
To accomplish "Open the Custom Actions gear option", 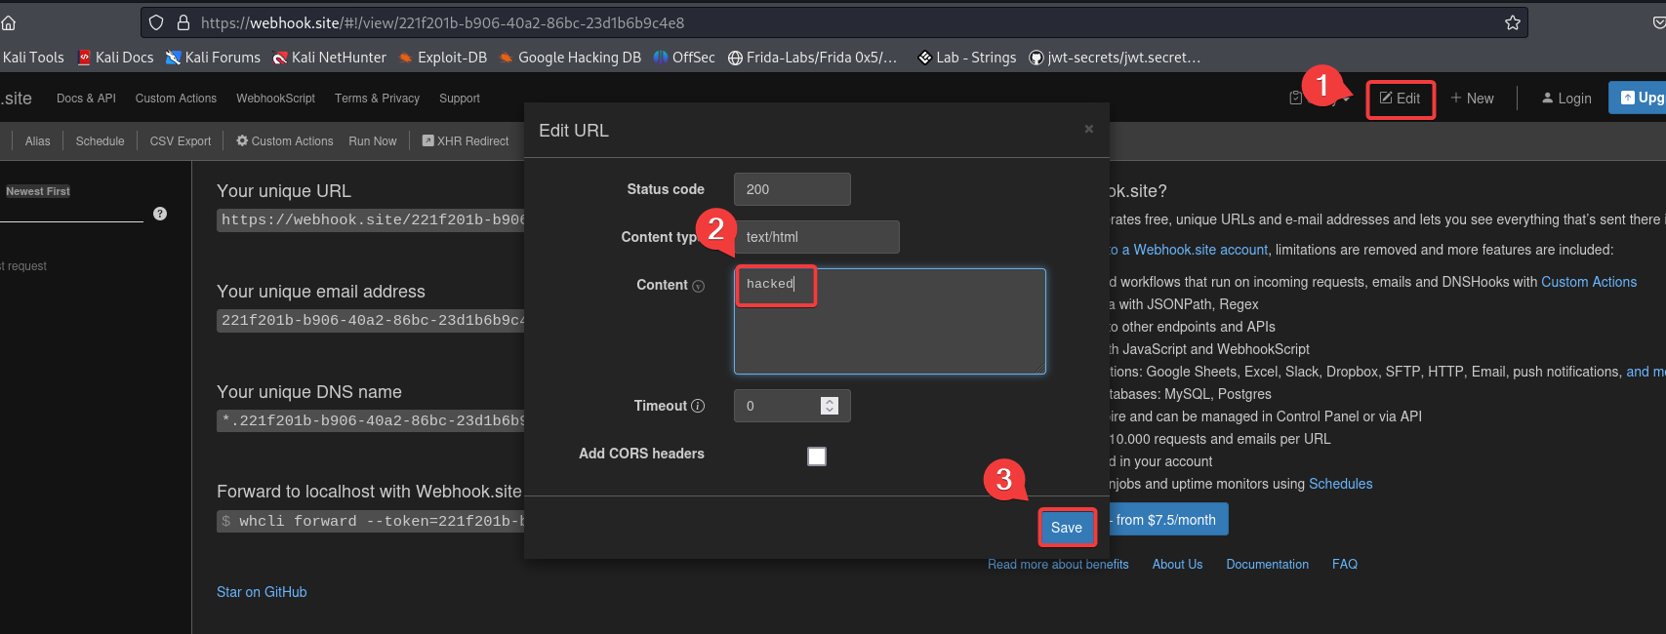I will click(x=285, y=141).
